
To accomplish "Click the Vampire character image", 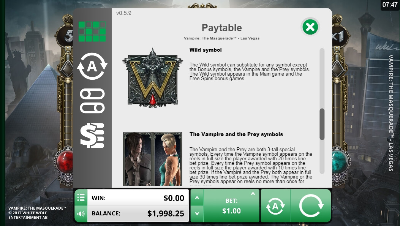I will (138, 159).
